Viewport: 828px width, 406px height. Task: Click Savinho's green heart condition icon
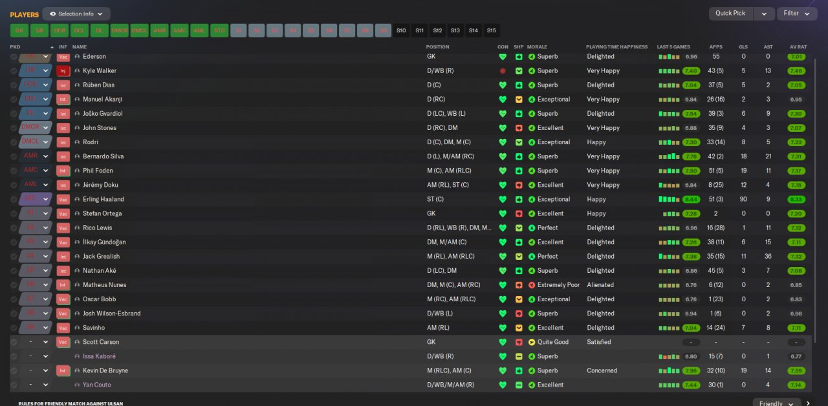503,328
